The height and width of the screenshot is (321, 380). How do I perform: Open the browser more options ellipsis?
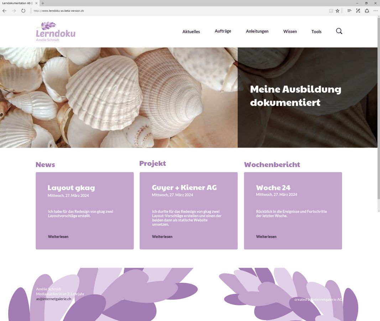375,11
